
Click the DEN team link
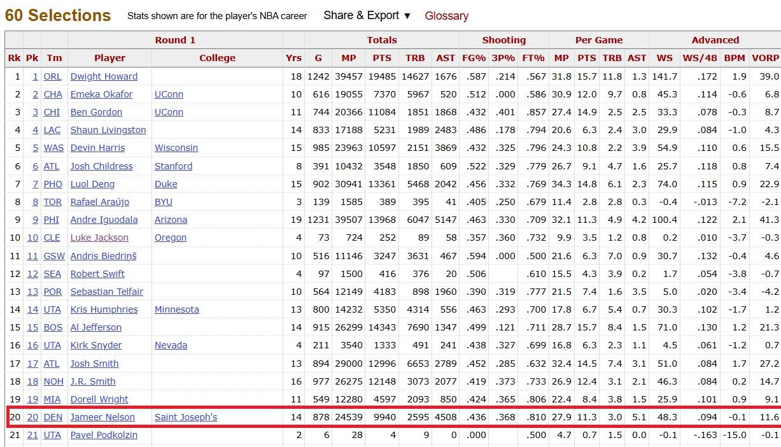[x=53, y=417]
